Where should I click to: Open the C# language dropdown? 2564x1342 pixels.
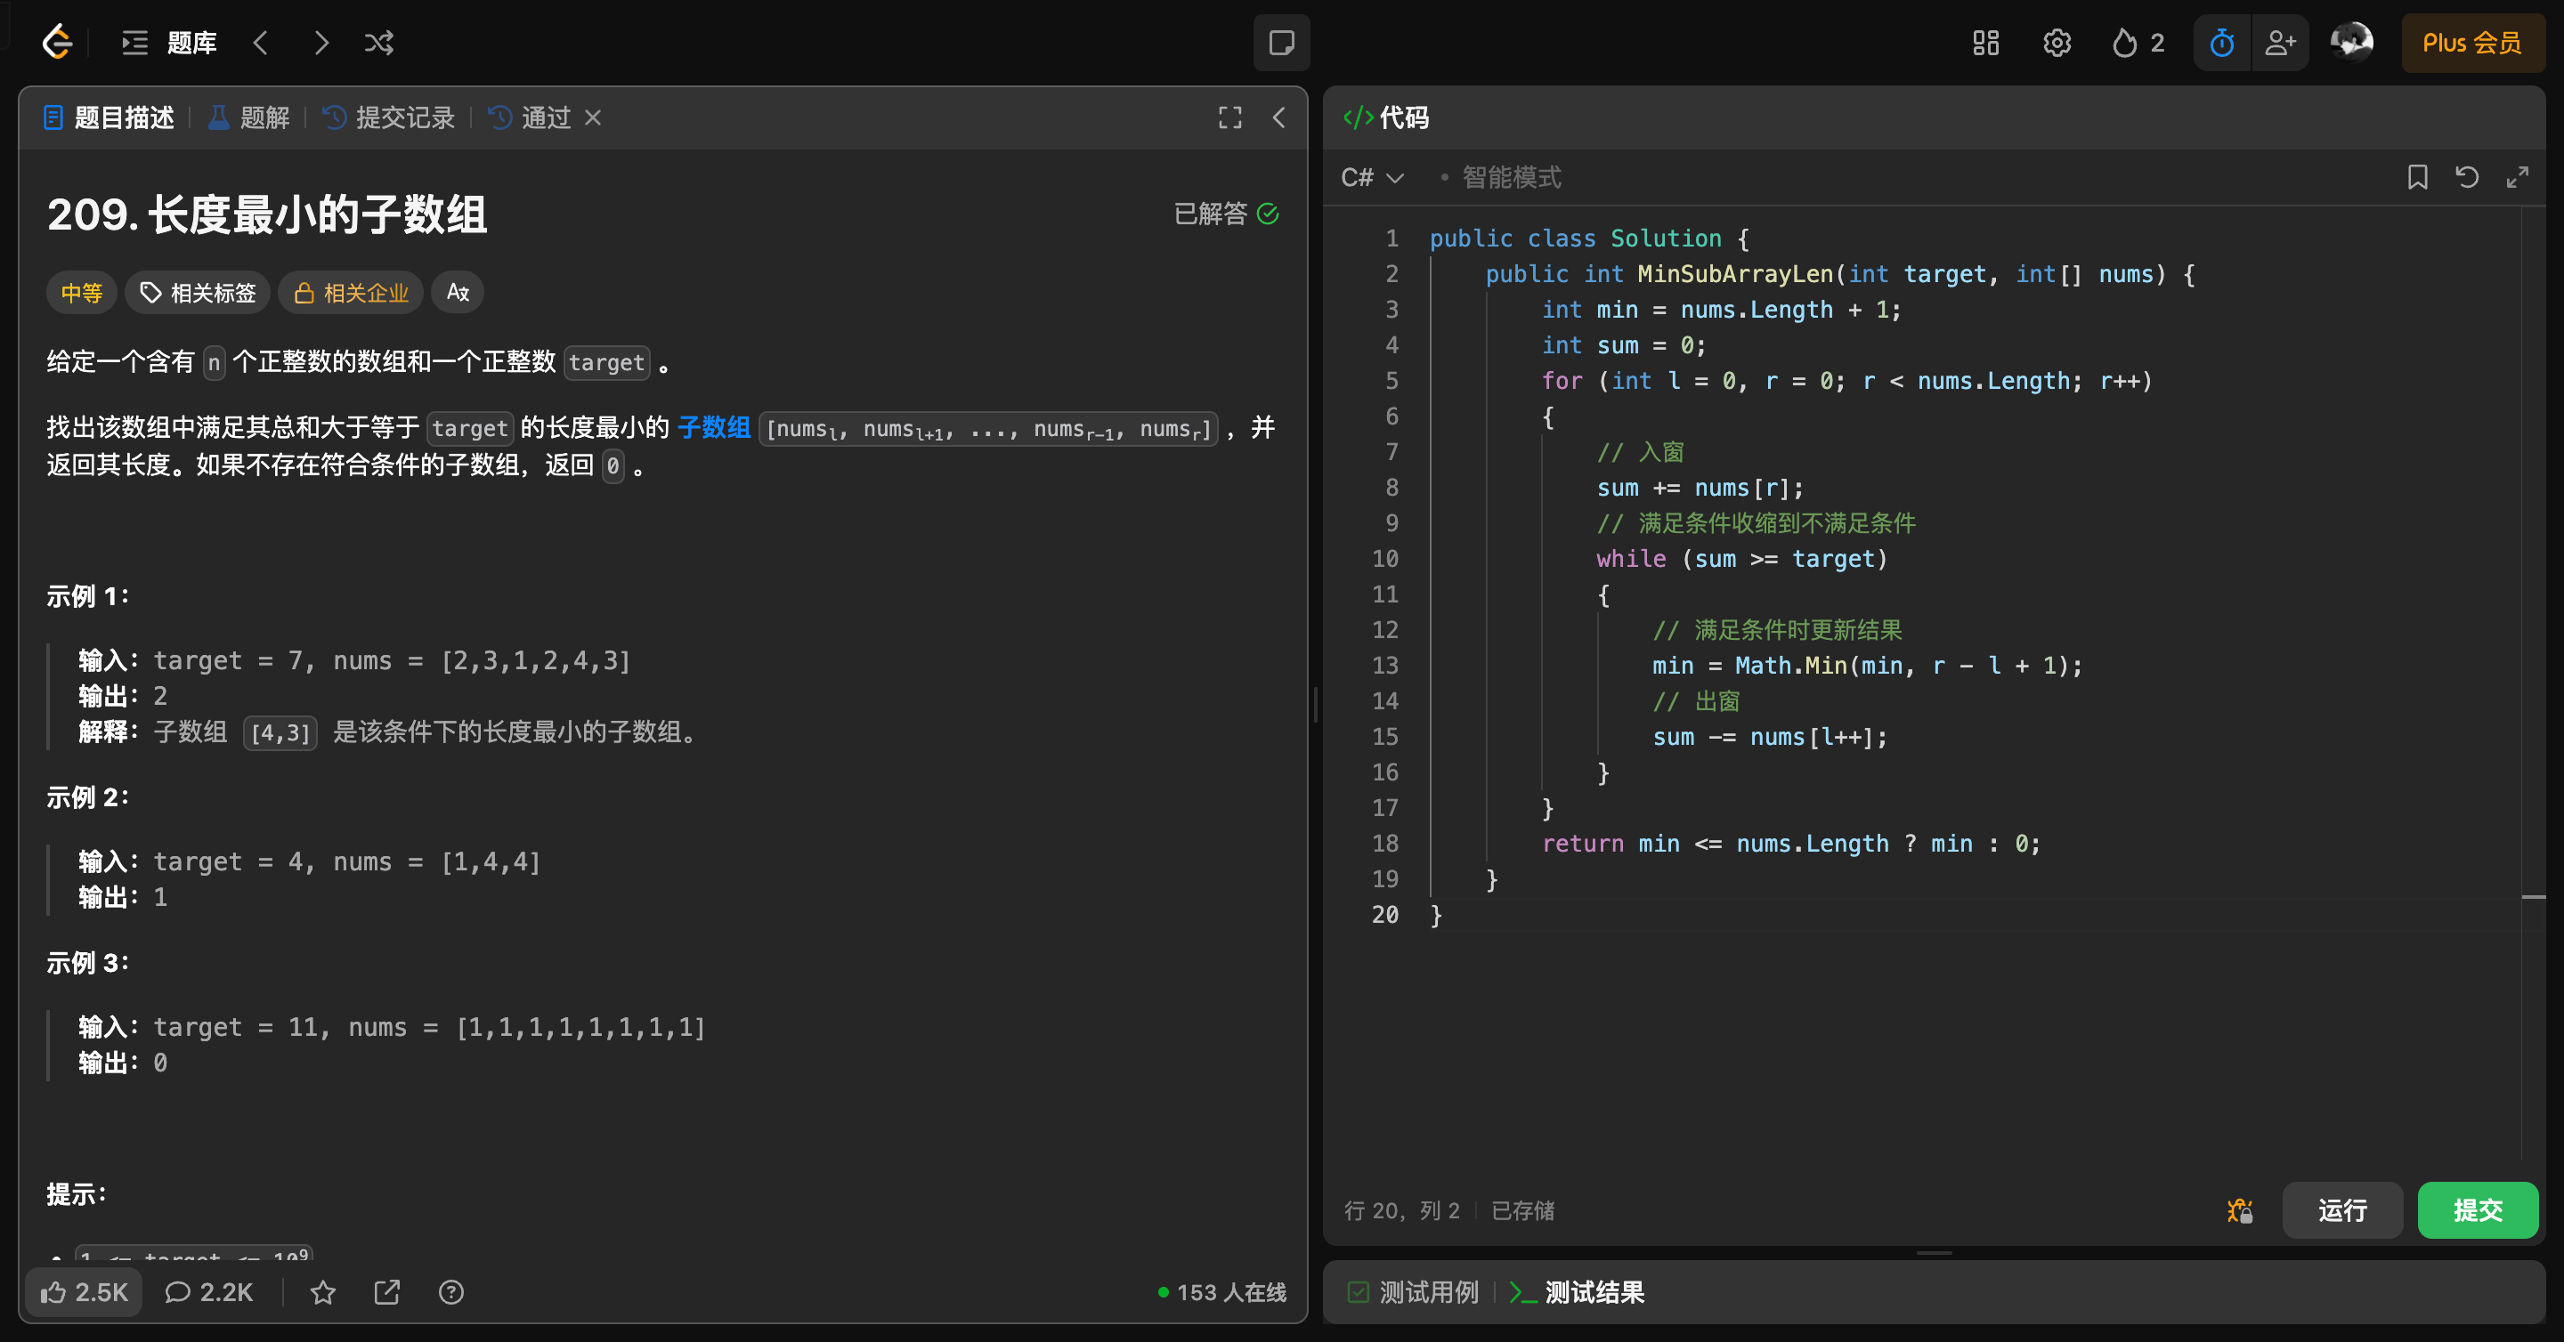tap(1372, 177)
